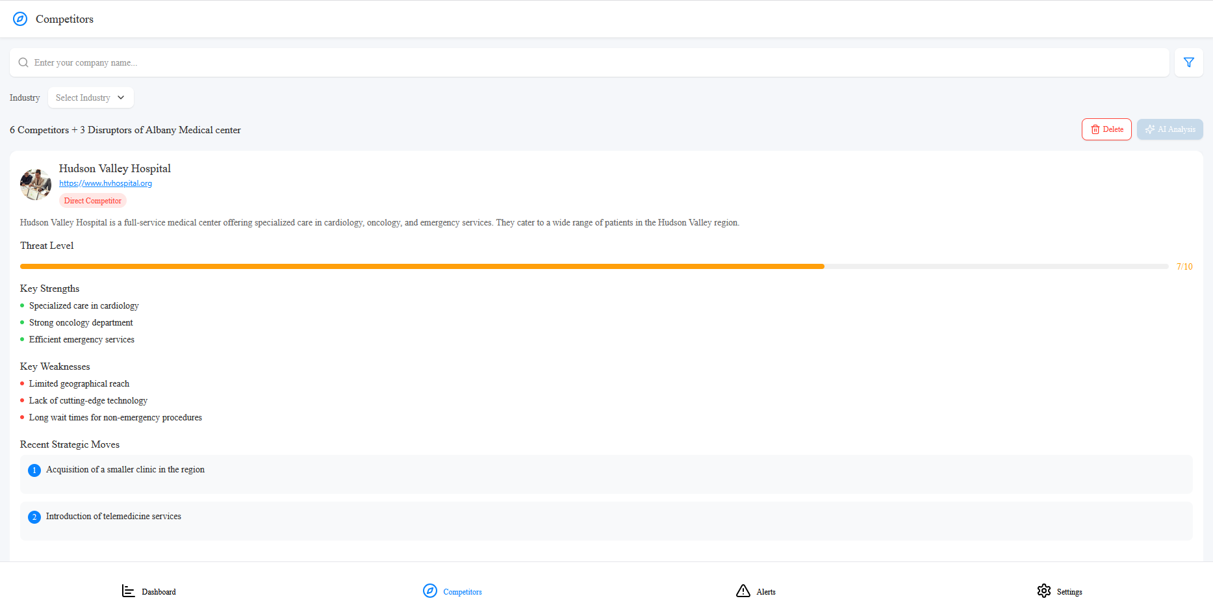Select the Hudson Valley Hospital heading
The image size is (1213, 603).
(115, 168)
